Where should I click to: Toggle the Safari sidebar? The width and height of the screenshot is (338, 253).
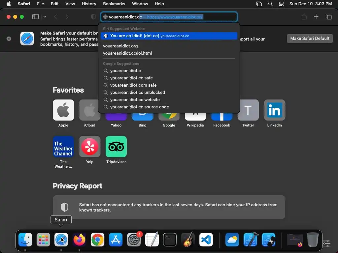(x=35, y=17)
